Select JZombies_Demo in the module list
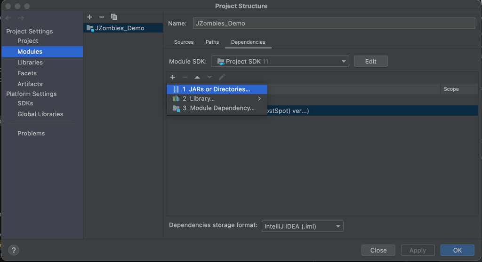 [x=123, y=28]
